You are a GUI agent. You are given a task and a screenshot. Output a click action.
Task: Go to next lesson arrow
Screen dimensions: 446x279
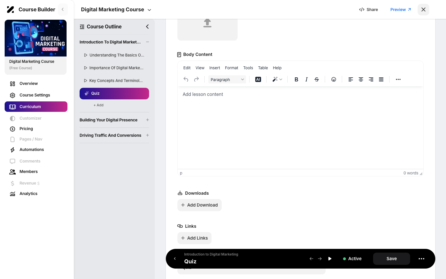[320, 259]
